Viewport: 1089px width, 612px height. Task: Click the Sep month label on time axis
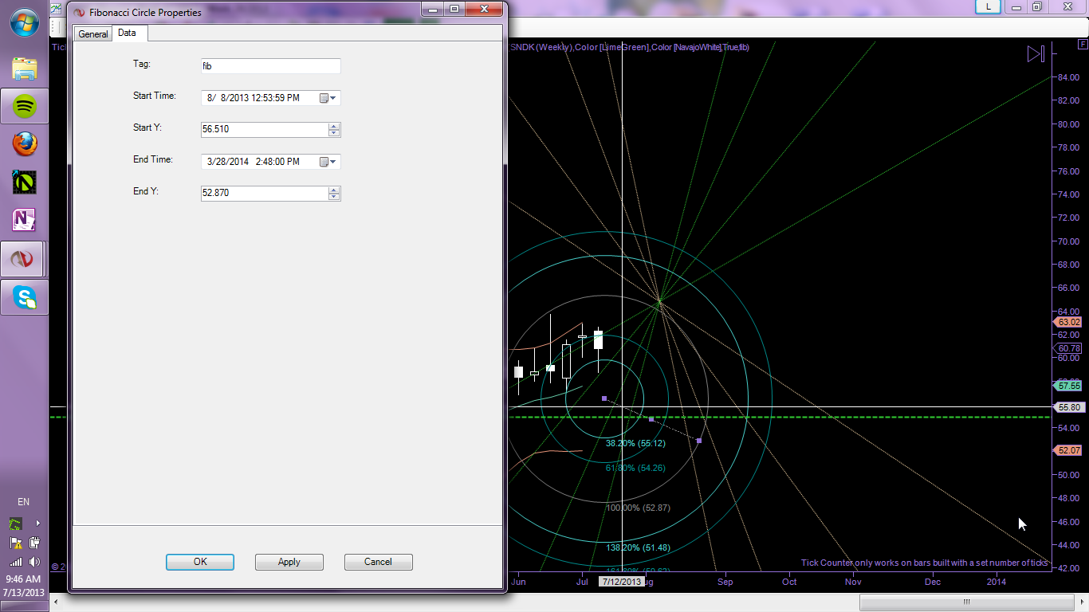click(x=725, y=582)
